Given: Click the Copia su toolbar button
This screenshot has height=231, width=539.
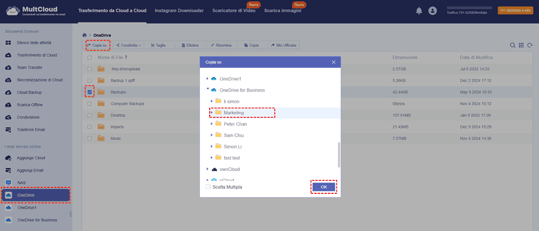Looking at the screenshot, I should click(x=97, y=45).
